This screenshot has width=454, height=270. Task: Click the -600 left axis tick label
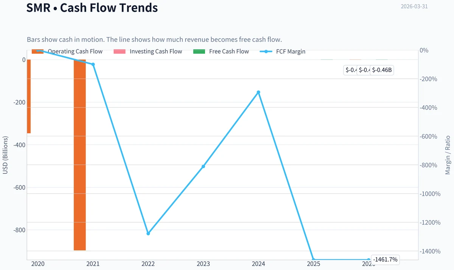pyautogui.click(x=19, y=187)
